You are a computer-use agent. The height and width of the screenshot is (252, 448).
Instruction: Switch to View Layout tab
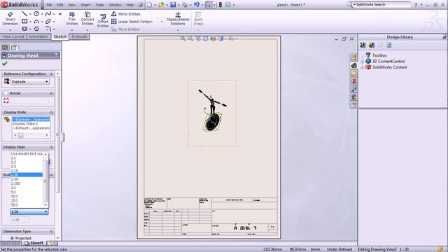point(13,36)
